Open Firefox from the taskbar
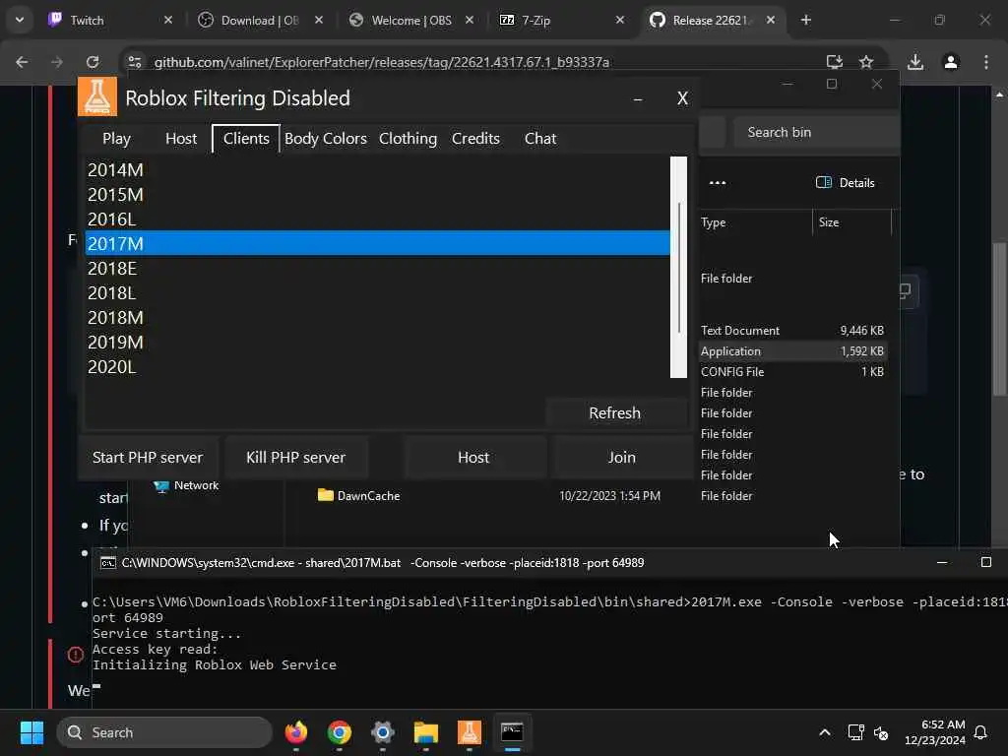Viewport: 1008px width, 756px height. (295, 732)
